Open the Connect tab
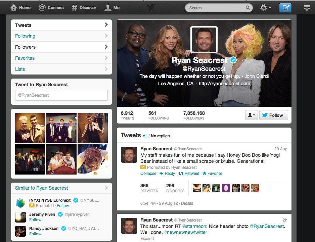The height and width of the screenshot is (242, 315). tap(51, 7)
